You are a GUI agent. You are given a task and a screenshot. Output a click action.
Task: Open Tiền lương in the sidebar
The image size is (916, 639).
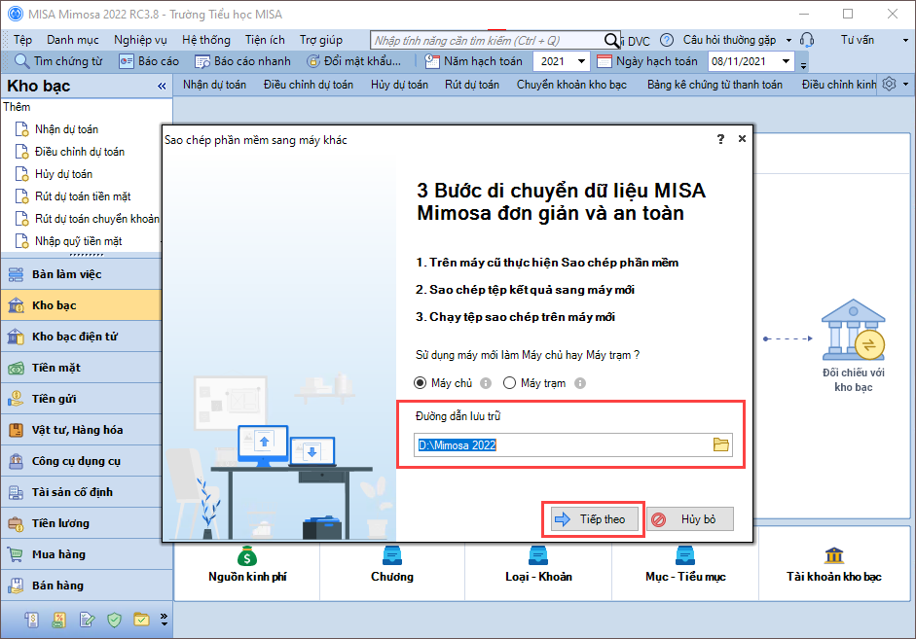pos(81,523)
